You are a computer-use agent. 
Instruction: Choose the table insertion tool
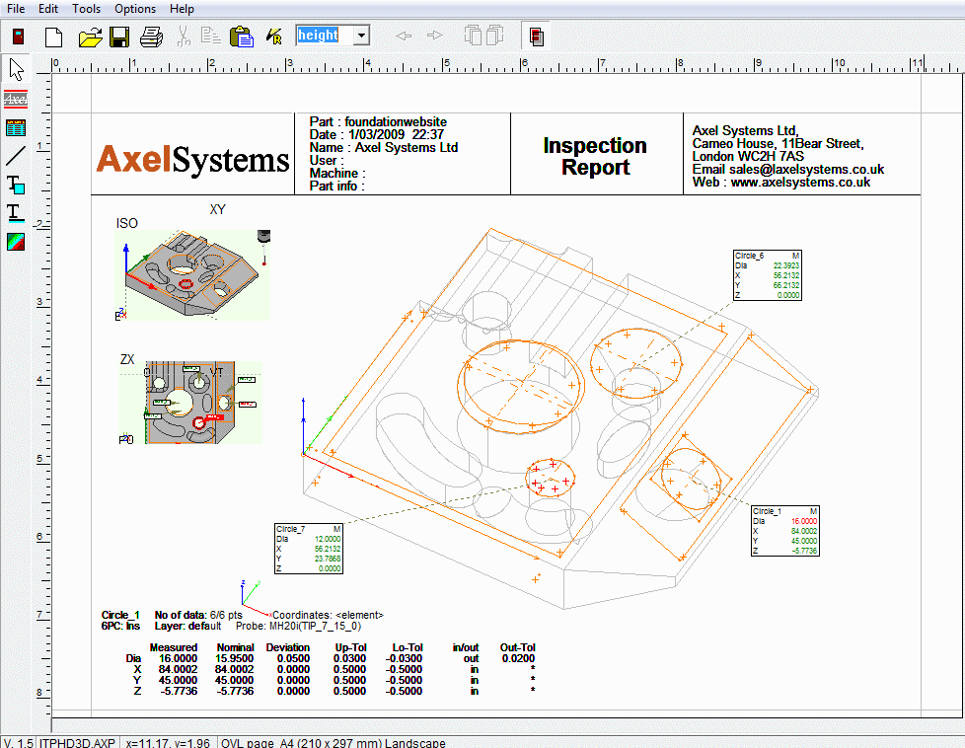pos(16,127)
